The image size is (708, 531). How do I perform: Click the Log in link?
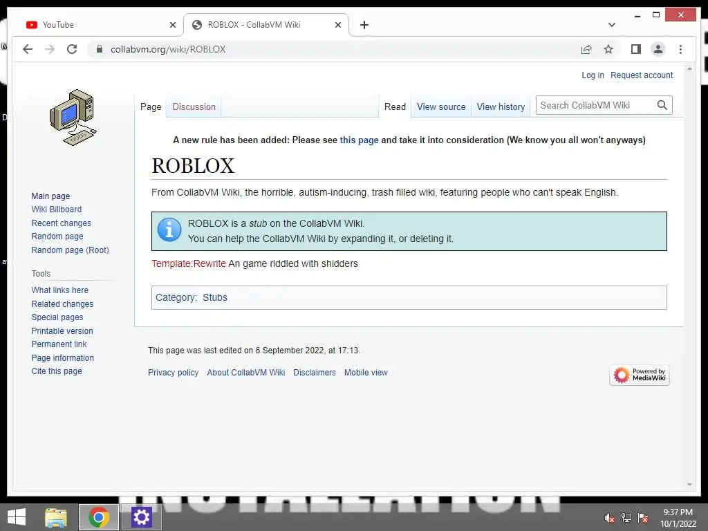(x=593, y=75)
